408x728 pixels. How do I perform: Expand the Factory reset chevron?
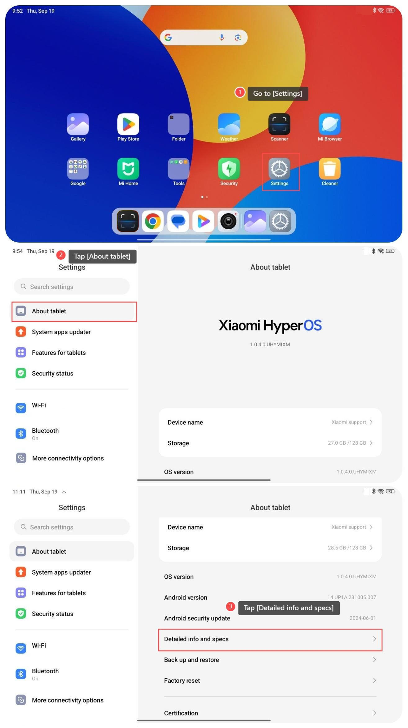pos(374,680)
